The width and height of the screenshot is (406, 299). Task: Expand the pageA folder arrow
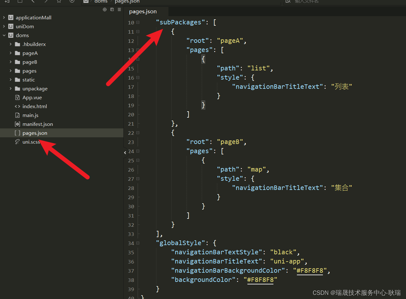tap(10, 53)
